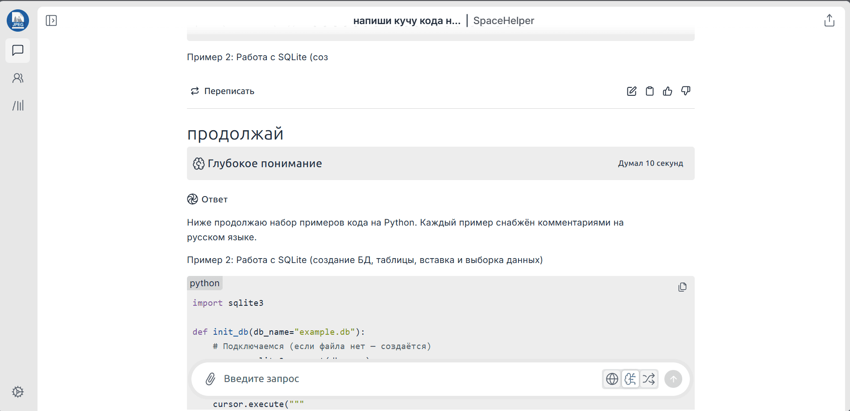
Task: Click the Введите запрос input field
Action: click(x=402, y=379)
